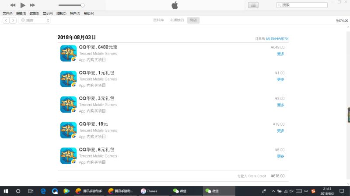Click the 2018年08月03日 date heading
Image resolution: width=350 pixels, height=196 pixels.
coord(77,37)
